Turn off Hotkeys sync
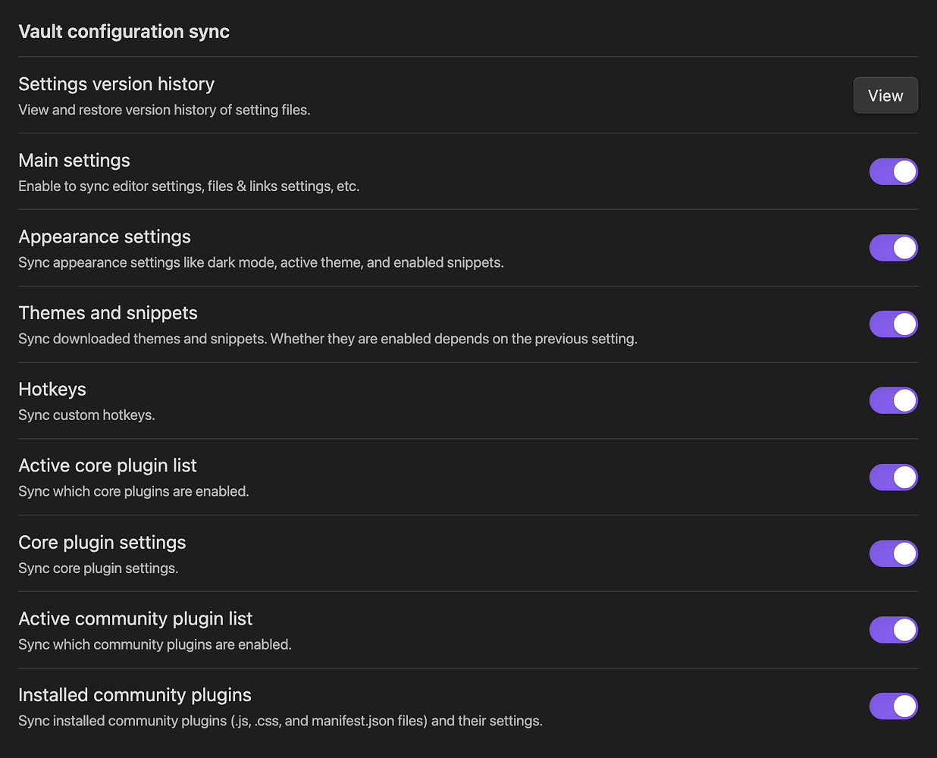Image resolution: width=937 pixels, height=758 pixels. coord(893,400)
